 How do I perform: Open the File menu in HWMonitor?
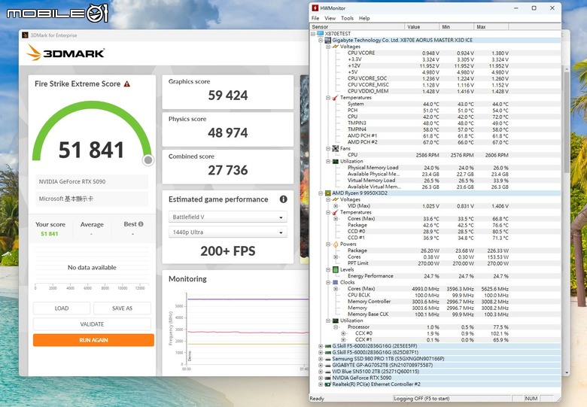pos(315,18)
